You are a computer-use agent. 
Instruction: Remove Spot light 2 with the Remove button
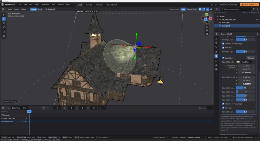[251, 58]
